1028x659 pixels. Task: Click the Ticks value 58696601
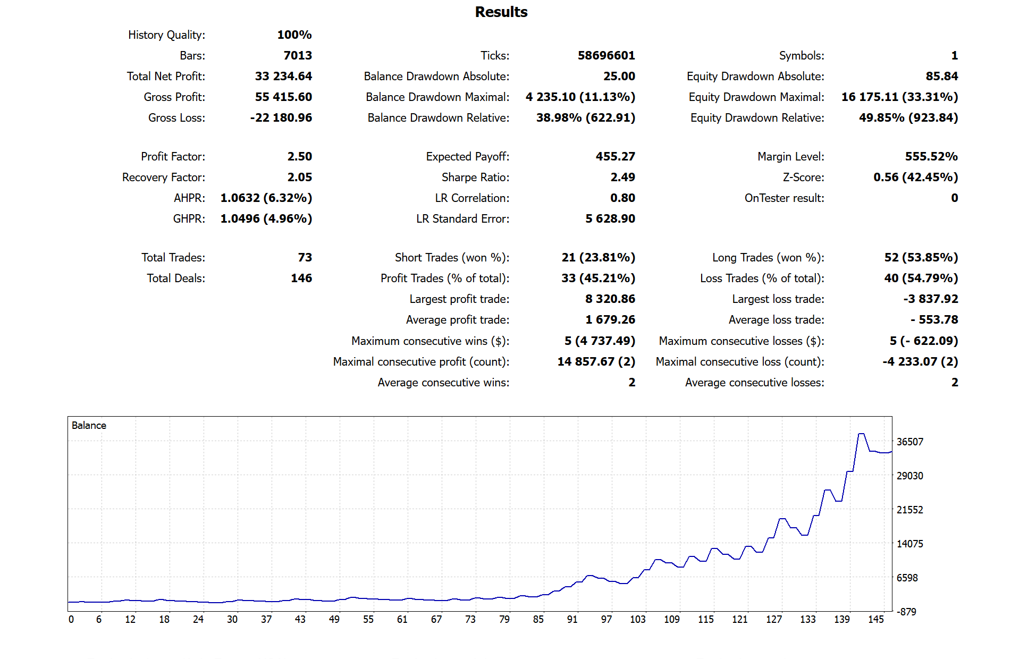pyautogui.click(x=606, y=55)
